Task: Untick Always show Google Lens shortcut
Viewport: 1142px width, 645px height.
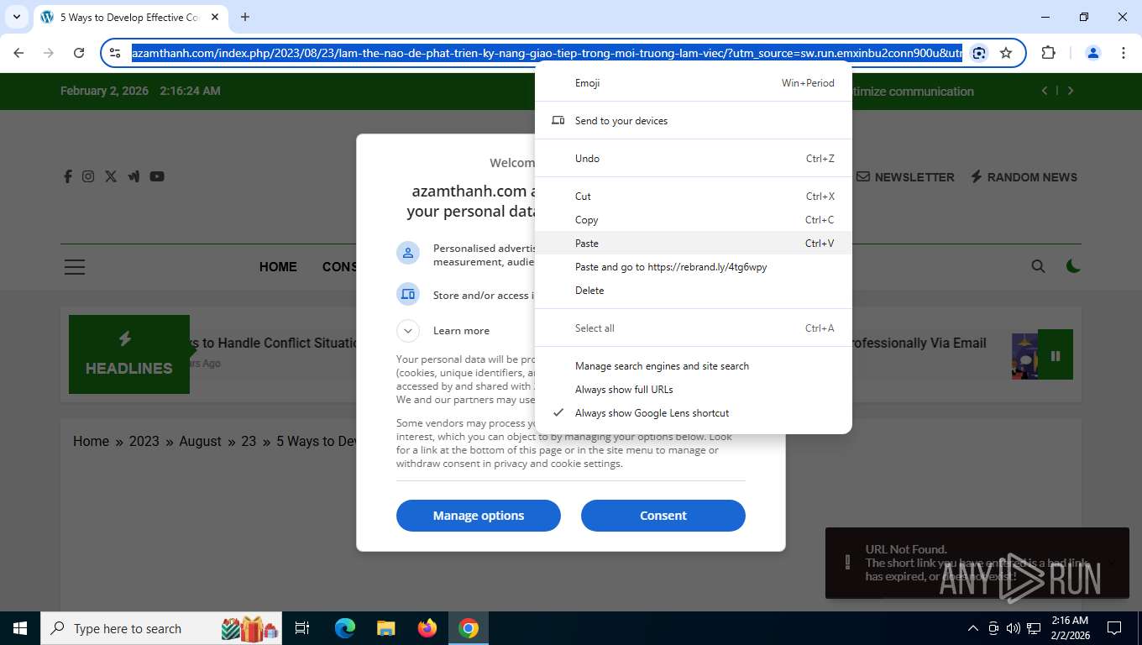Action: tap(694, 413)
